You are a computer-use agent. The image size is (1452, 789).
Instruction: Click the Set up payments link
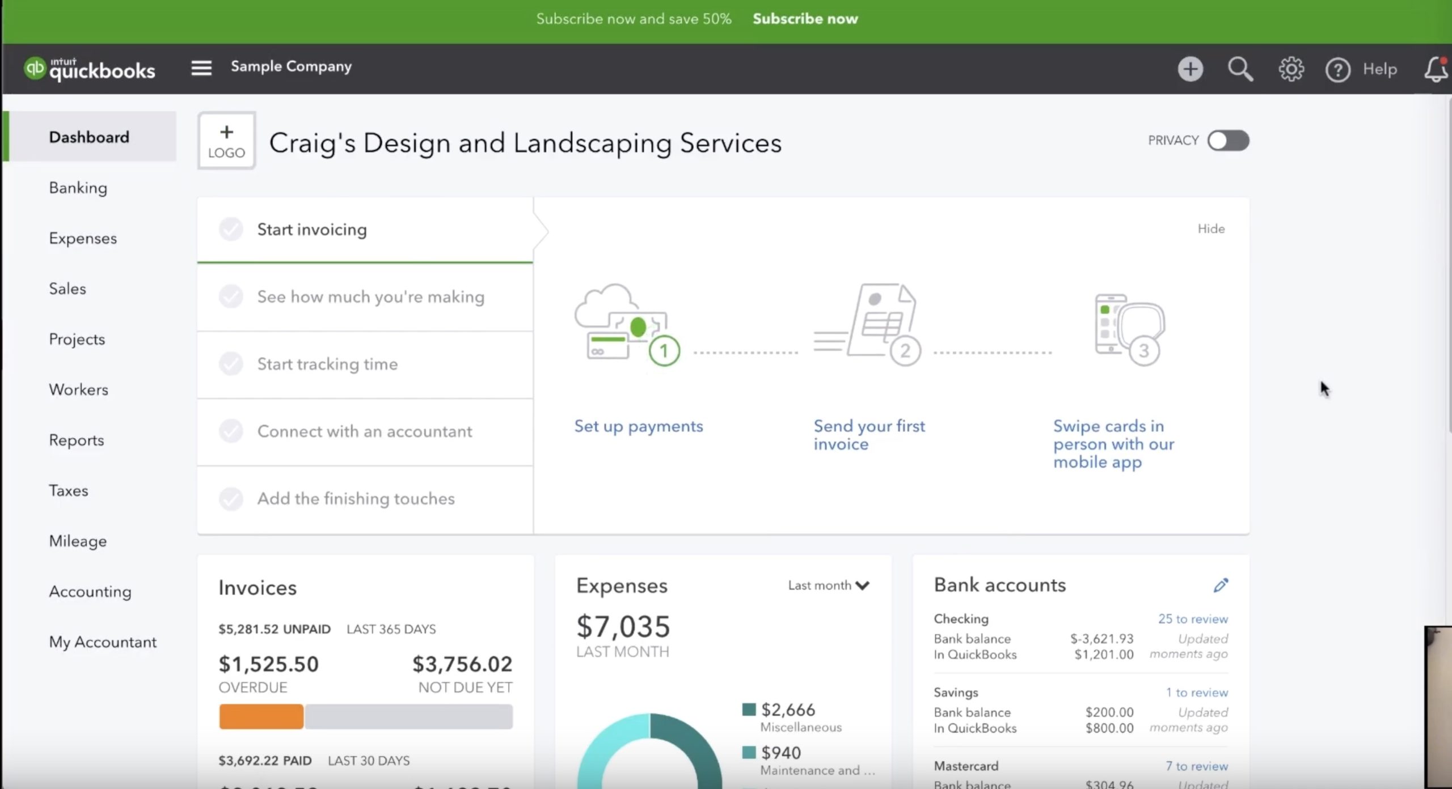(x=639, y=426)
